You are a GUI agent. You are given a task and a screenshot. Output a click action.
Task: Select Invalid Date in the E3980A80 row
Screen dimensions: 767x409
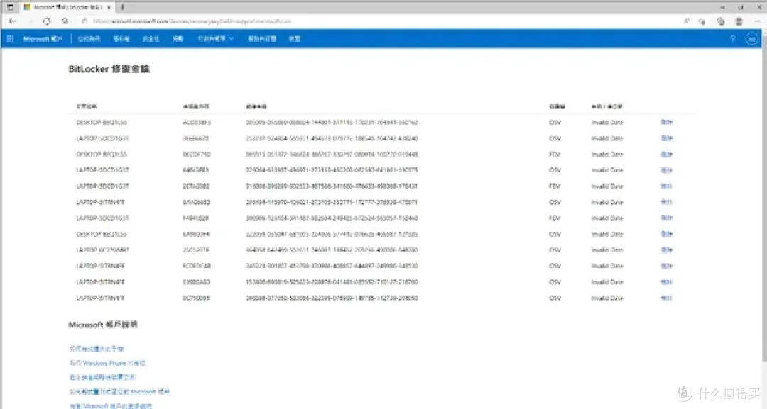tap(607, 281)
